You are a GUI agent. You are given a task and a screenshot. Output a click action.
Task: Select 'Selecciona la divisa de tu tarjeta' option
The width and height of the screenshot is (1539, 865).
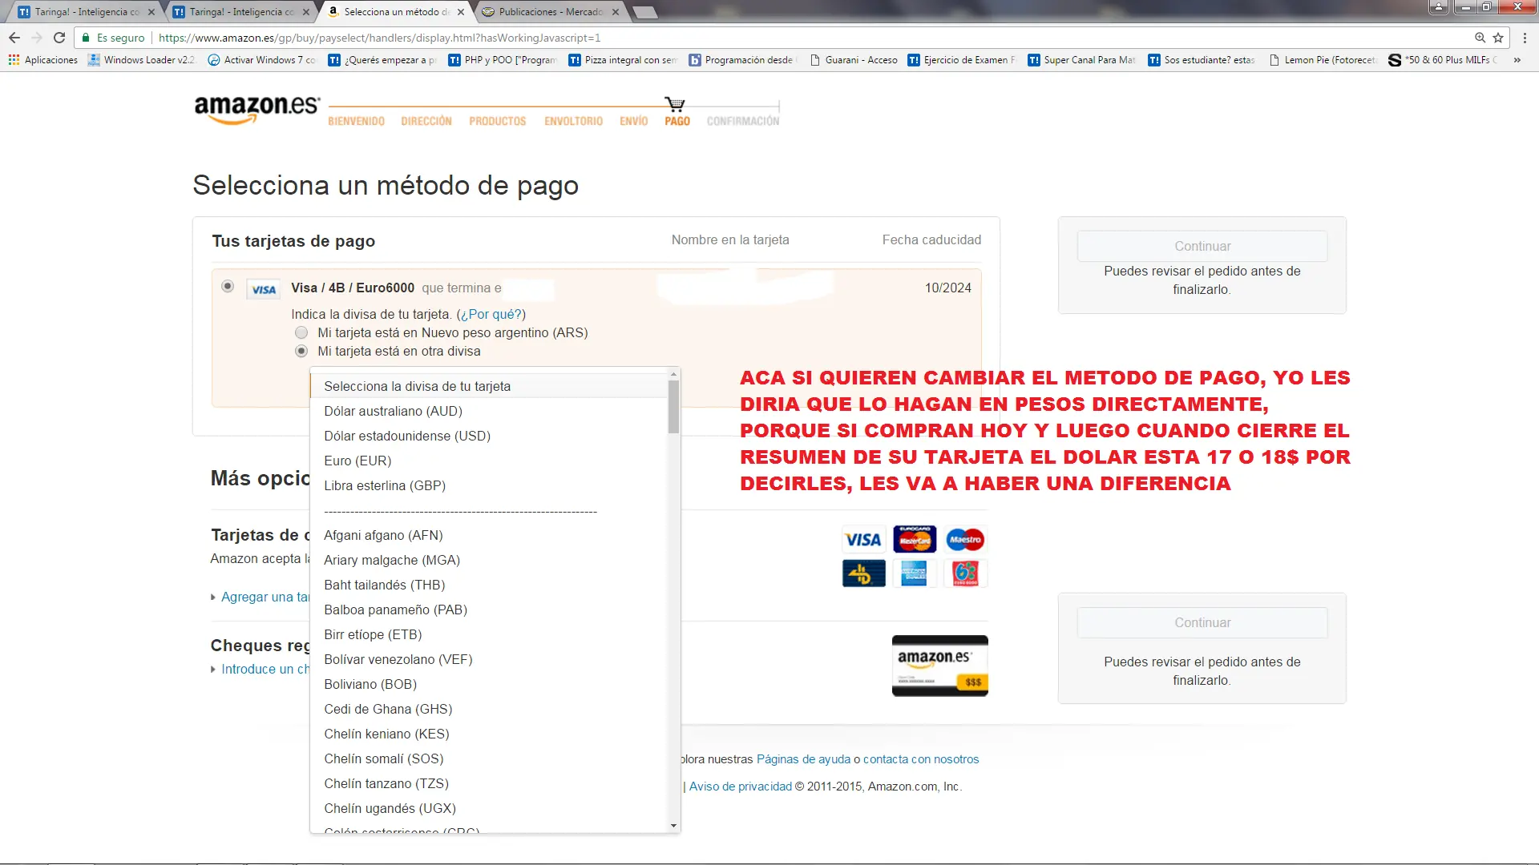tap(489, 386)
